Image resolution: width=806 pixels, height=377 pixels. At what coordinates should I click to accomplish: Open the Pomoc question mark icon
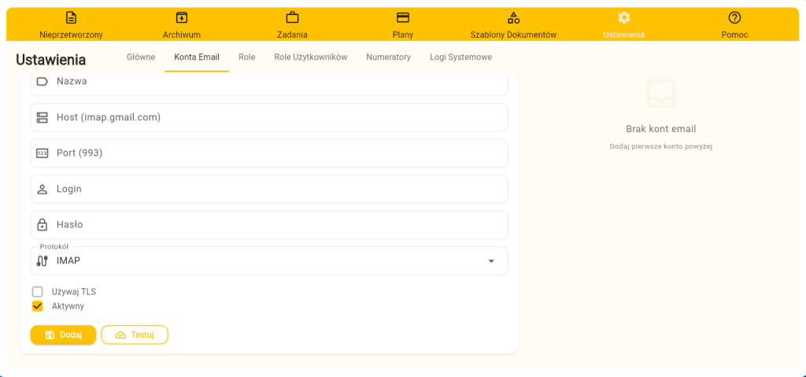click(734, 17)
